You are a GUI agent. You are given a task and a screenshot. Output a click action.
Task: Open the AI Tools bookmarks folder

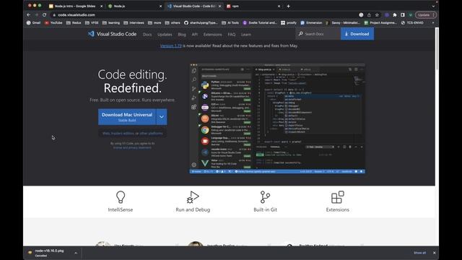[x=230, y=22]
